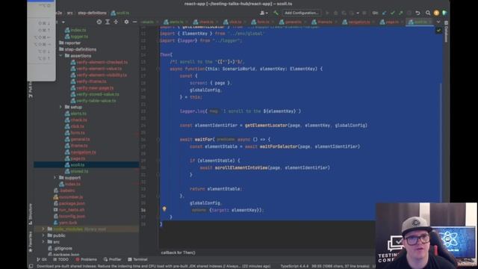The height and width of the screenshot is (269, 478).
Task: Open the Problems tool window
Action: point(86,259)
